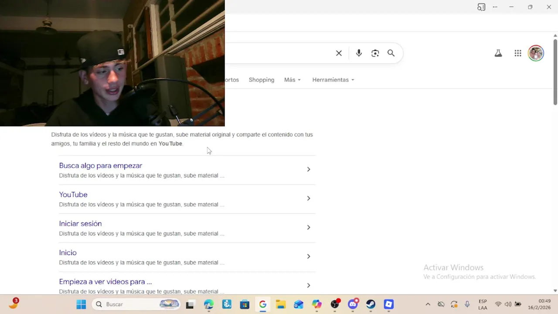Click the webcam overlay video thumbnail

click(112, 63)
